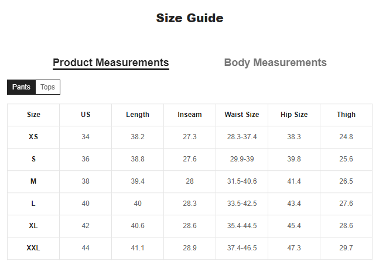Click the Size column header
Viewport: 386px width, 272px height.
33,115
